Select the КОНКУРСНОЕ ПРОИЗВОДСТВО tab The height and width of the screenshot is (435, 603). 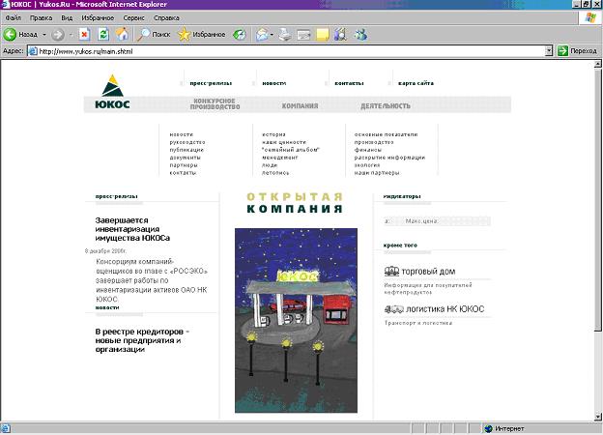click(215, 103)
